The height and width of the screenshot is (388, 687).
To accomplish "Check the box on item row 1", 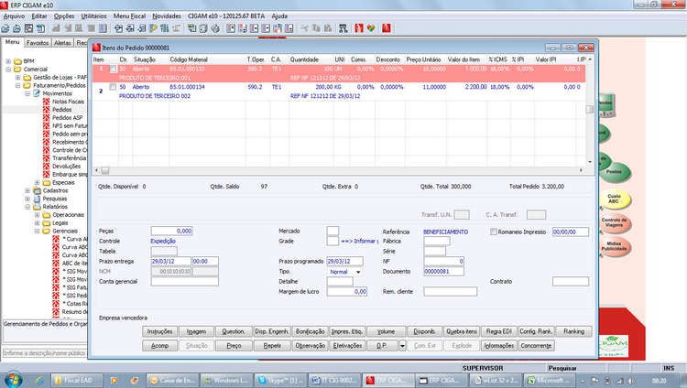I will click(113, 69).
